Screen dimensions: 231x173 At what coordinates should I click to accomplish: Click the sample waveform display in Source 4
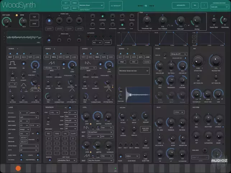[x=138, y=95]
